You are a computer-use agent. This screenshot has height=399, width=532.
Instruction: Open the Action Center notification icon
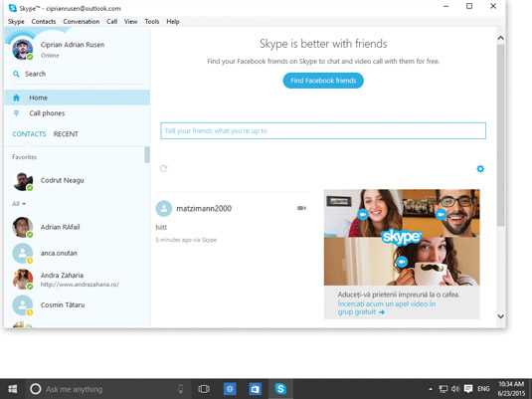(468, 389)
